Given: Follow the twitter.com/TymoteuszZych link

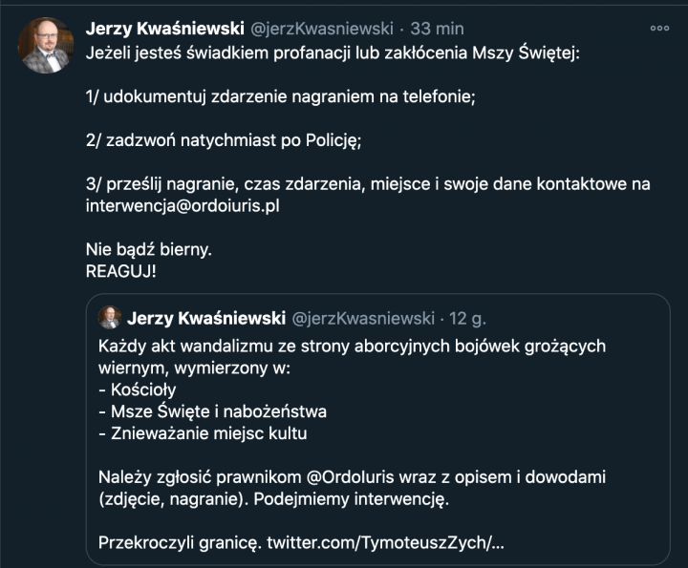Looking at the screenshot, I should (x=385, y=543).
